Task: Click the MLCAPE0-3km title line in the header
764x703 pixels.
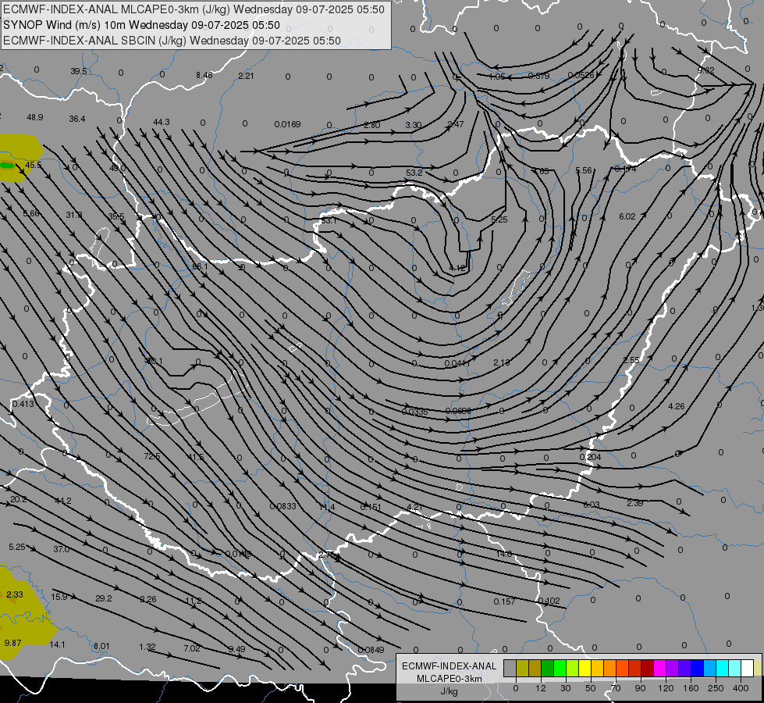Action: 194,9
